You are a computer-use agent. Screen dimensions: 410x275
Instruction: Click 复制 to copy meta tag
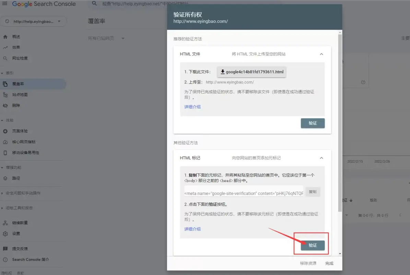tap(313, 192)
